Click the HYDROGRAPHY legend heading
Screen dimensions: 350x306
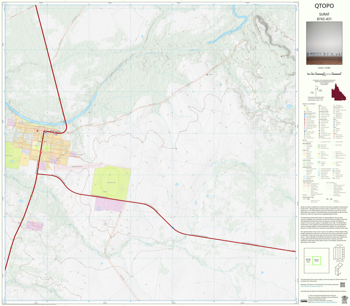coord(308,167)
